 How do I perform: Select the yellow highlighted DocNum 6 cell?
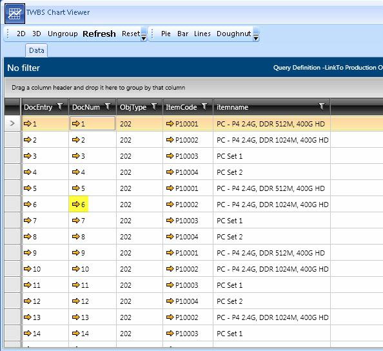[79, 204]
